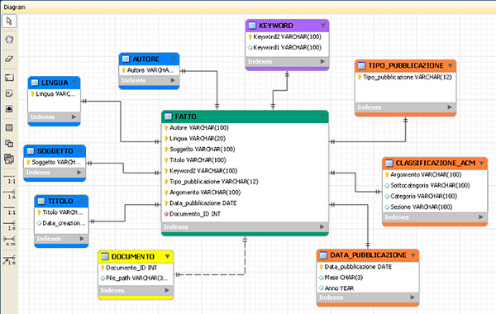Expand Indexes section of CLASSIFICAZIONE_ACM table
Screen dimensions: 496x314
(481, 217)
